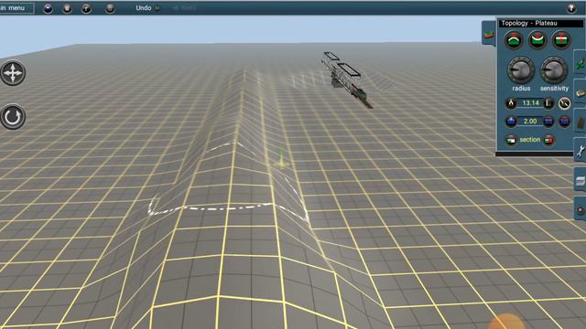586x329 pixels.
Task: Click the second blue icon right of 2.00
Action: tap(564, 122)
